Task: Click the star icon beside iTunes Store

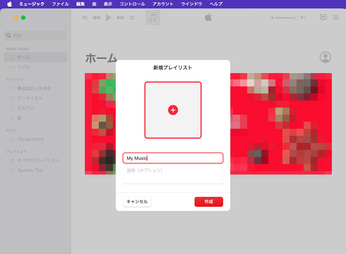Action: tap(12, 139)
